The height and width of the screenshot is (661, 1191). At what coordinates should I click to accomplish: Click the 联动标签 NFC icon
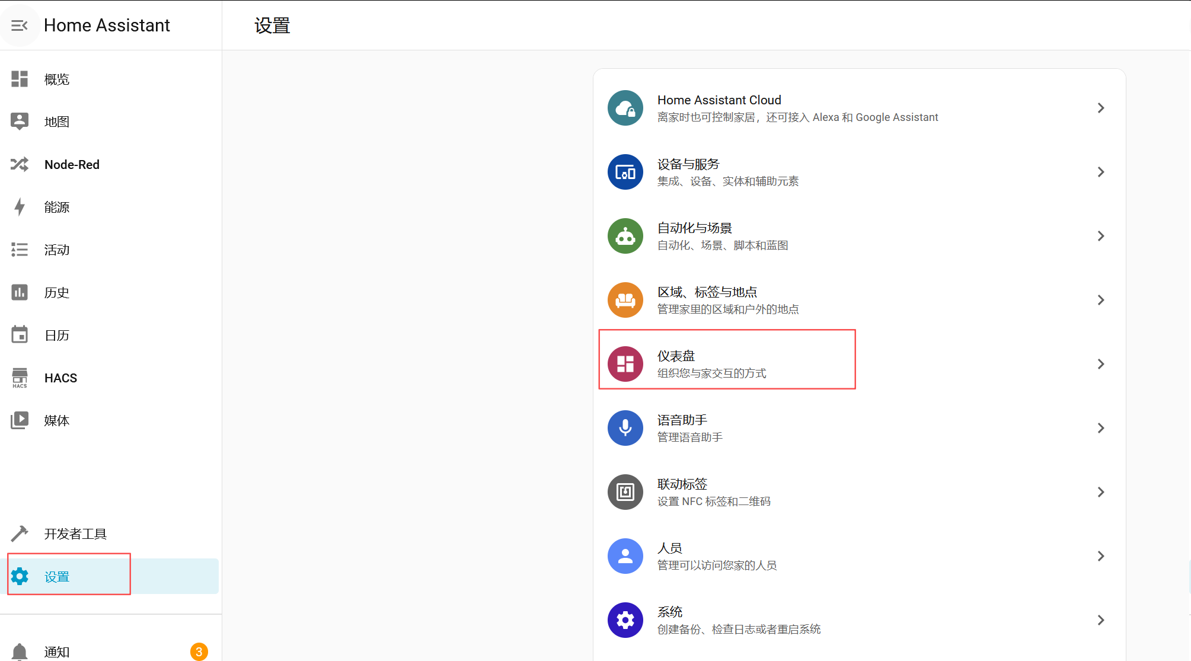pyautogui.click(x=625, y=492)
